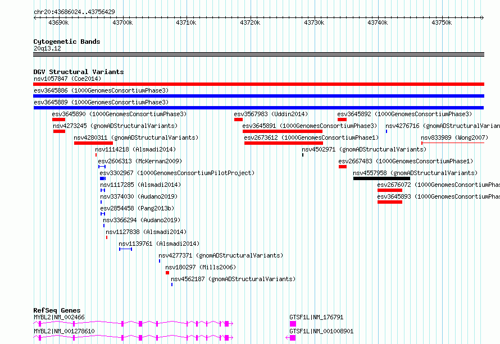The height and width of the screenshot is (344, 500).
Task: Open nsv4562187 gnomAD variant label
Action: [x=233, y=279]
